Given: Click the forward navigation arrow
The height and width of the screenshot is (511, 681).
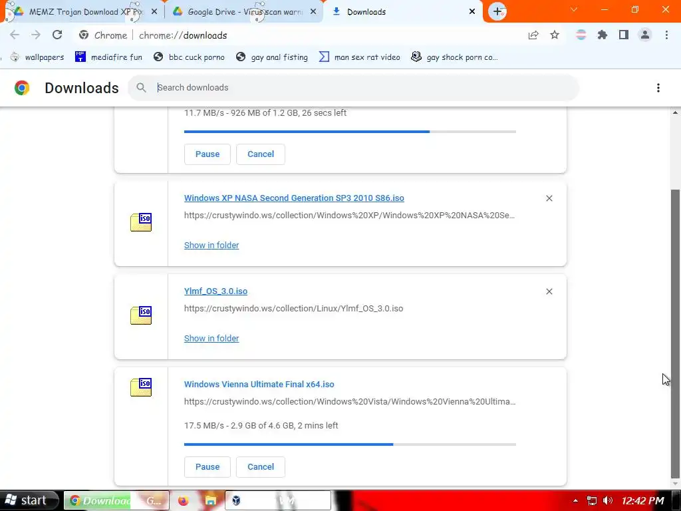Looking at the screenshot, I should 36,35.
